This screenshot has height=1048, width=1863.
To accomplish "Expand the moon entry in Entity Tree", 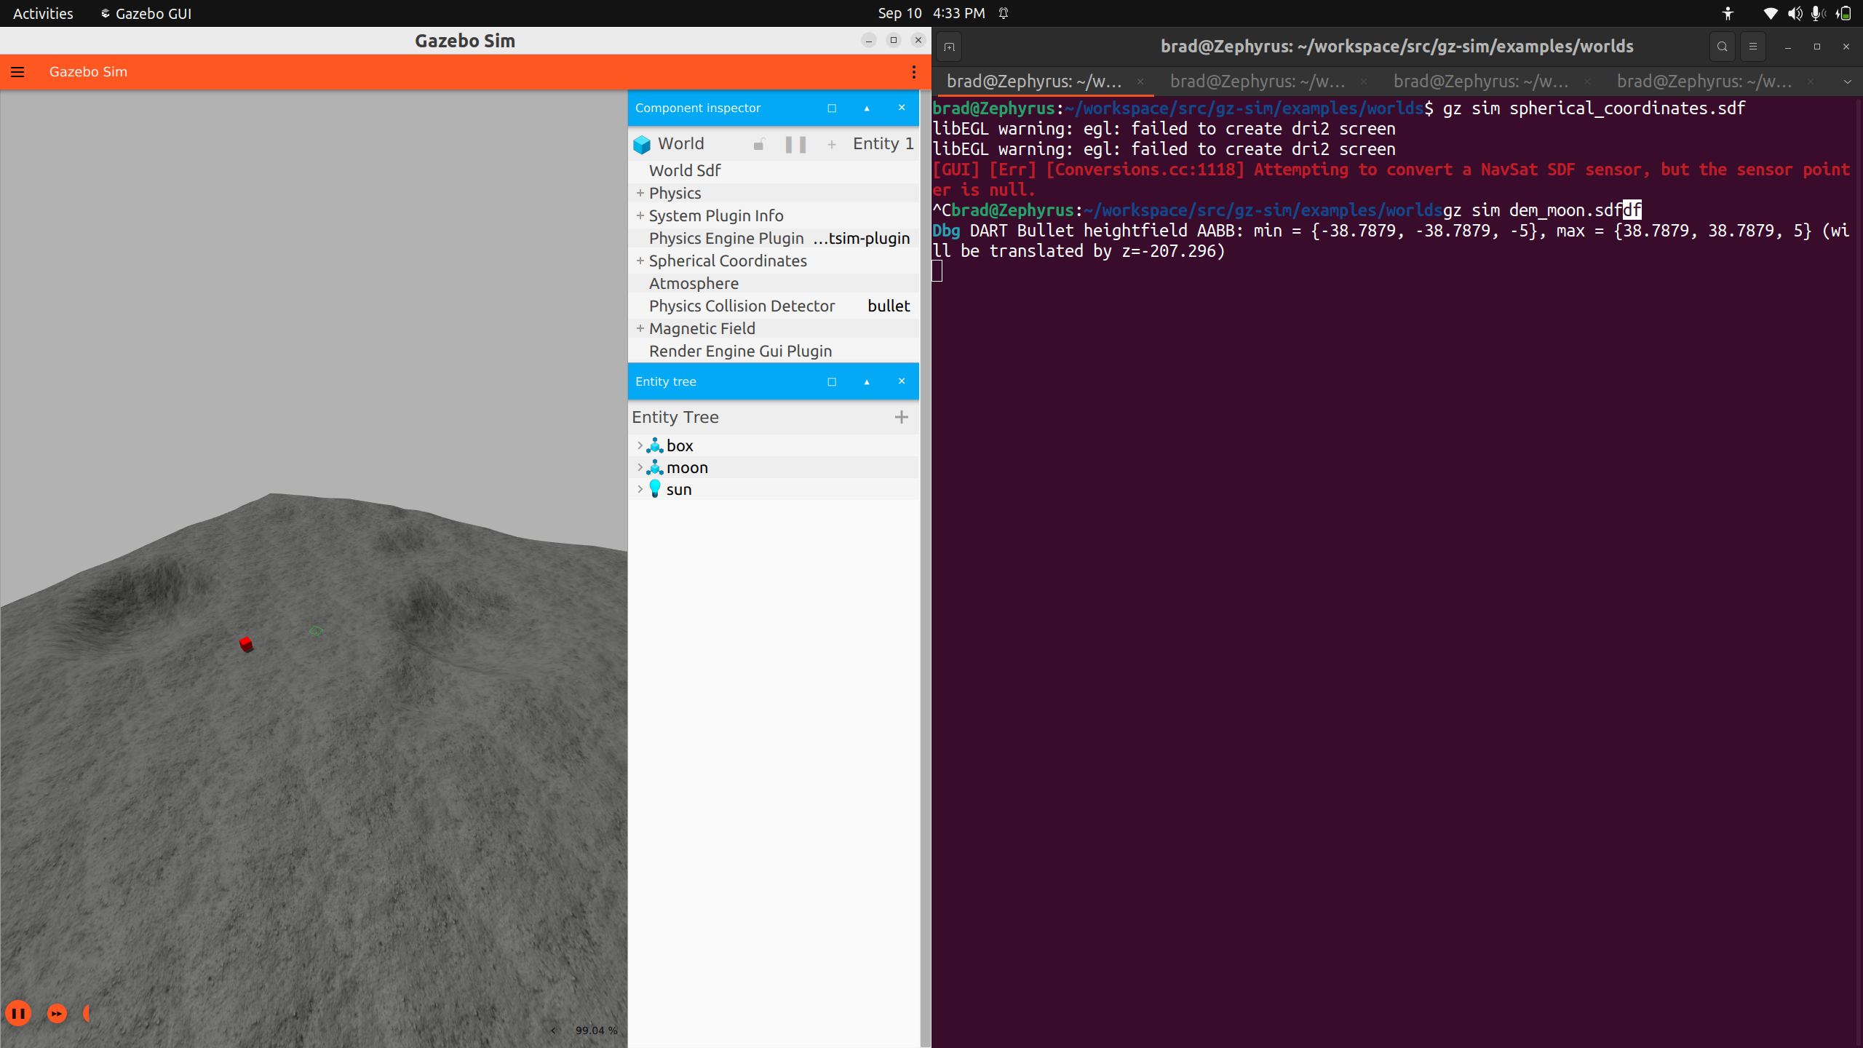I will click(639, 467).
